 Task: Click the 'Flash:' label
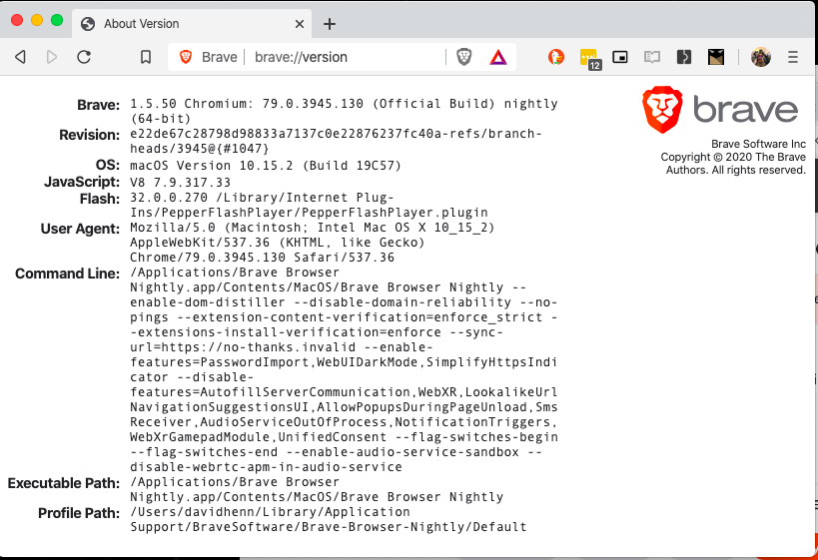pyautogui.click(x=100, y=200)
